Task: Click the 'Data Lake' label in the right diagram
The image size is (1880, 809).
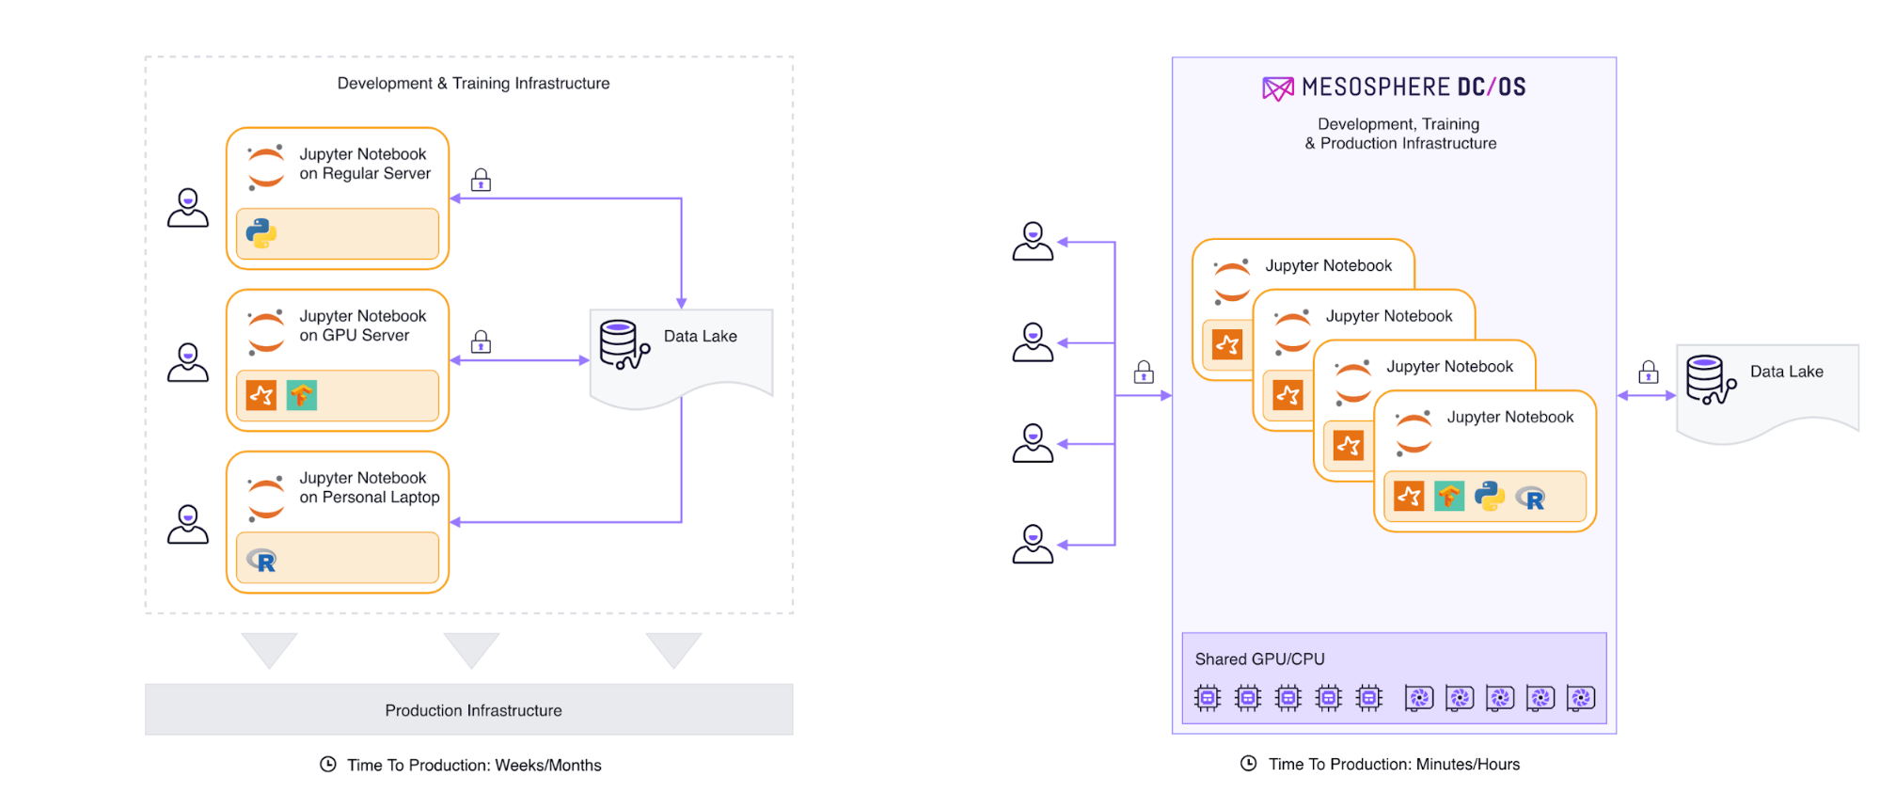Action: pos(1787,372)
